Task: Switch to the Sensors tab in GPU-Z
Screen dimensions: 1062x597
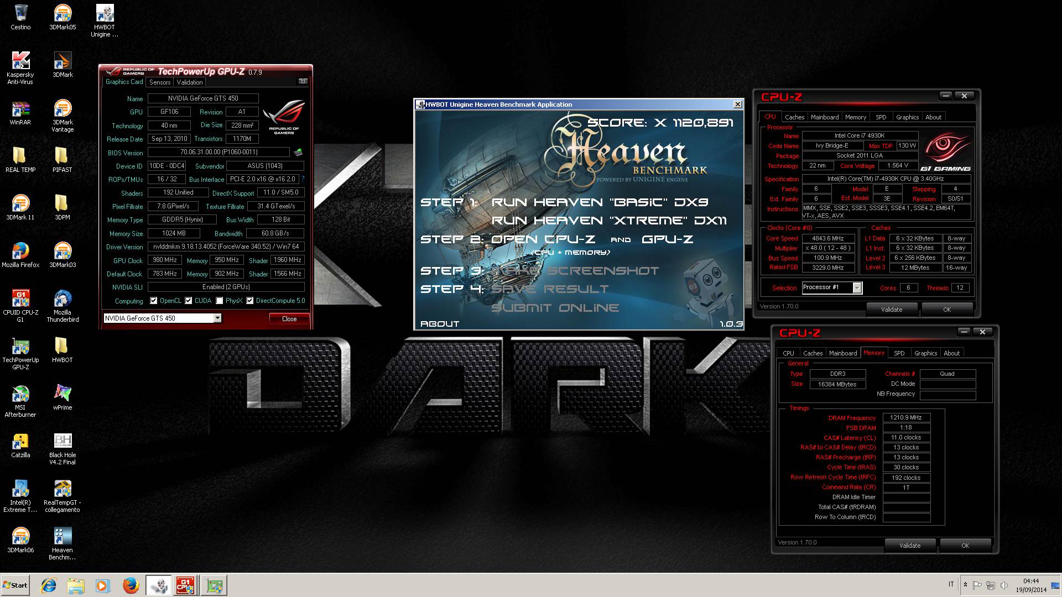Action: click(x=160, y=82)
